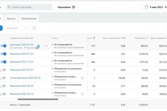Screen dimensions: 167x111
Task: Switch to the Объявления tab
Action: point(29,19)
